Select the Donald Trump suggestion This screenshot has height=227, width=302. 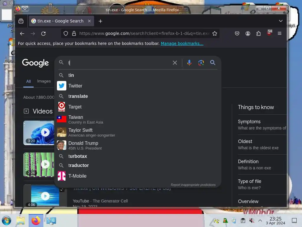pyautogui.click(x=138, y=145)
